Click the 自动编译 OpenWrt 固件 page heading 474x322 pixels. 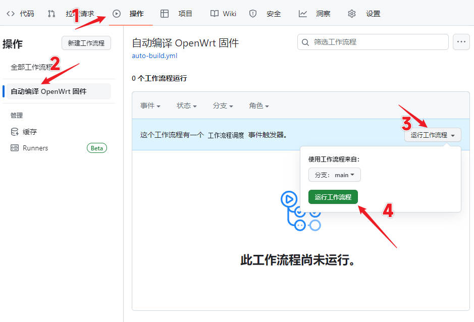(x=185, y=43)
